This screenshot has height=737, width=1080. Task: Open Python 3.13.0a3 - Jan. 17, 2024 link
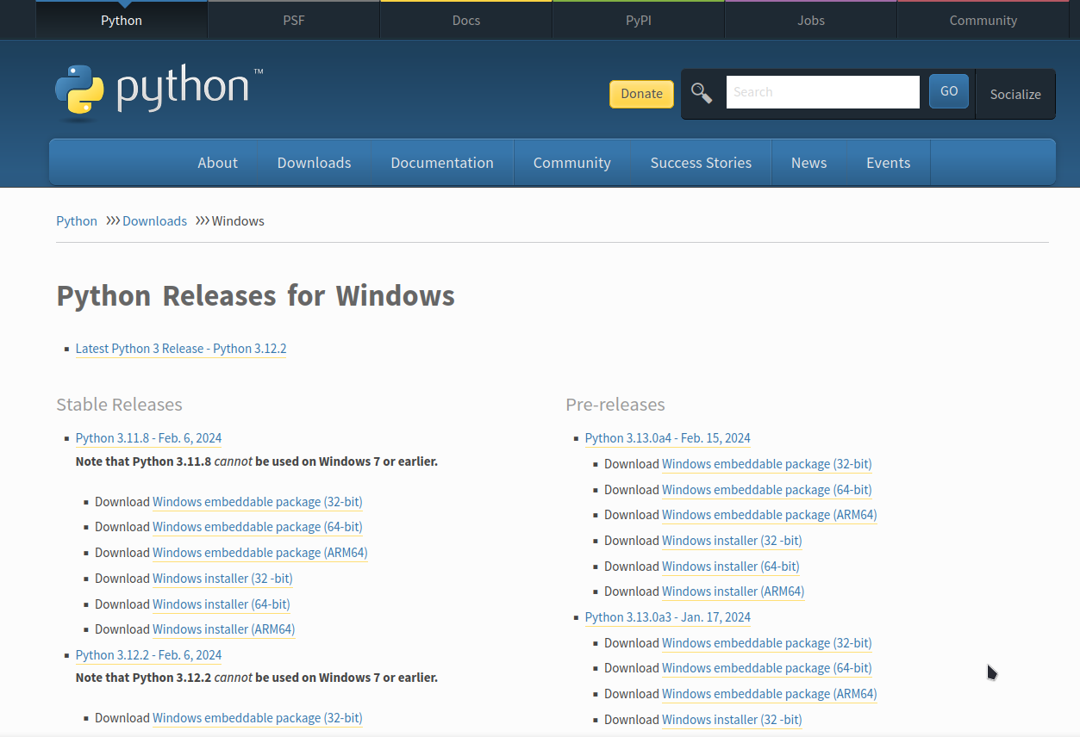[667, 617]
